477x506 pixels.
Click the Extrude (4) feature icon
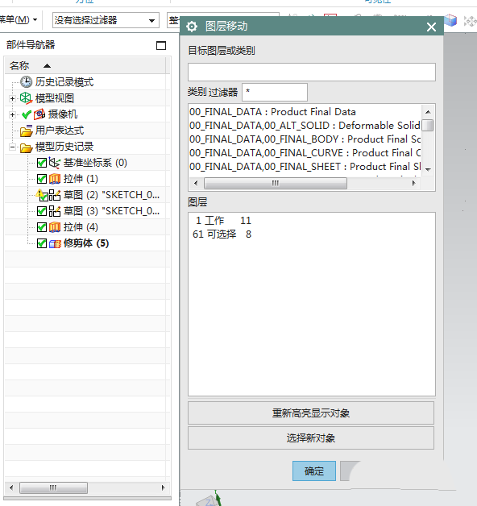pyautogui.click(x=55, y=227)
